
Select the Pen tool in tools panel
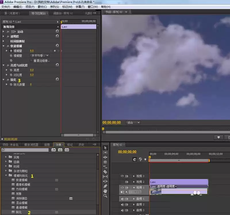(105, 186)
